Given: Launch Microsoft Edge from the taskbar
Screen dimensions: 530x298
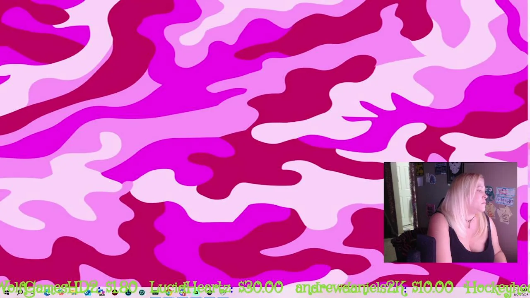Looking at the screenshot, I should tap(47, 293).
